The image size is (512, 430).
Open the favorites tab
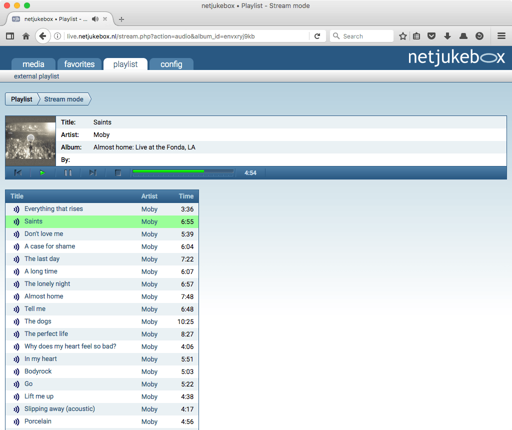[x=79, y=64]
